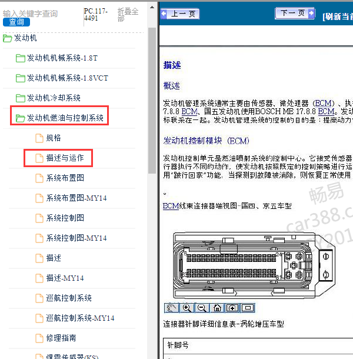Click the 针脚号 table header cell
The image size is (353, 359).
click(258, 345)
